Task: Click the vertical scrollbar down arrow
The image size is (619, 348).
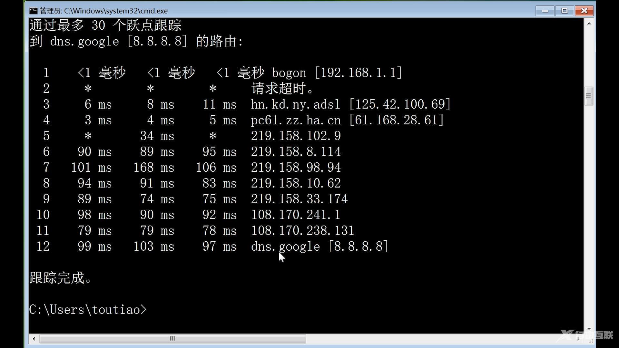Action: click(589, 329)
